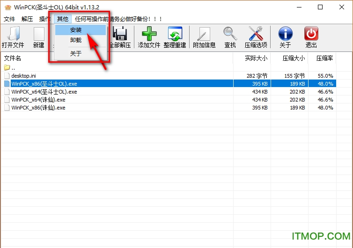Maximize the WinPCK window
Viewport: 353px width, 248px height.
320,7
